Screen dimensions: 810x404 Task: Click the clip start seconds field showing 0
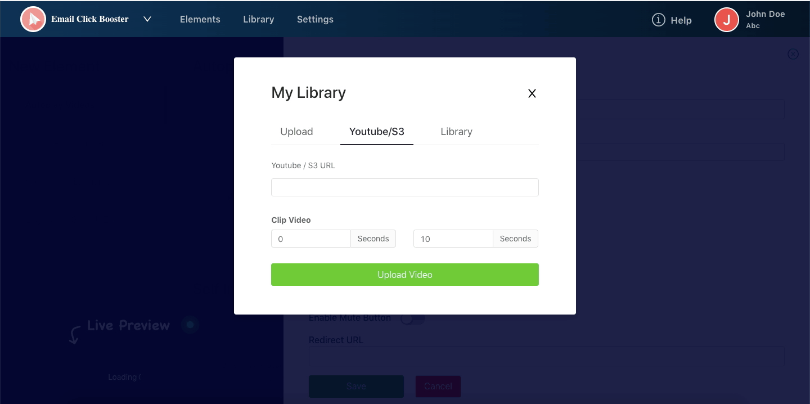310,239
